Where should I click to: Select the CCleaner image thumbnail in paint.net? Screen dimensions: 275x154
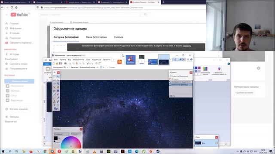tap(131, 60)
